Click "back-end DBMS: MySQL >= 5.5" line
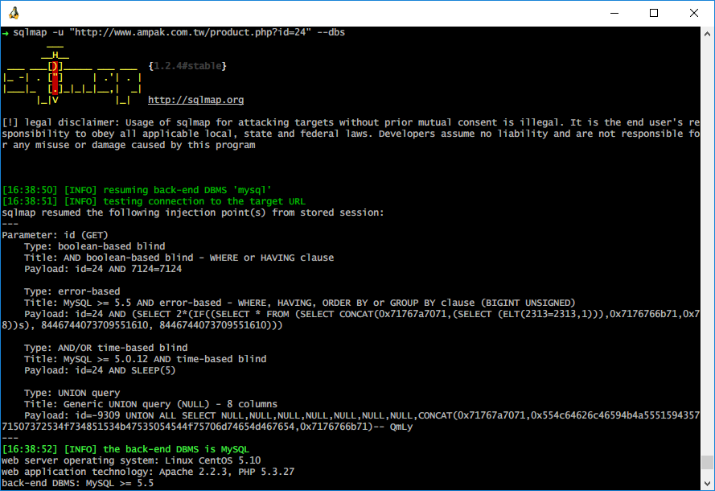This screenshot has width=715, height=491. pos(77,483)
